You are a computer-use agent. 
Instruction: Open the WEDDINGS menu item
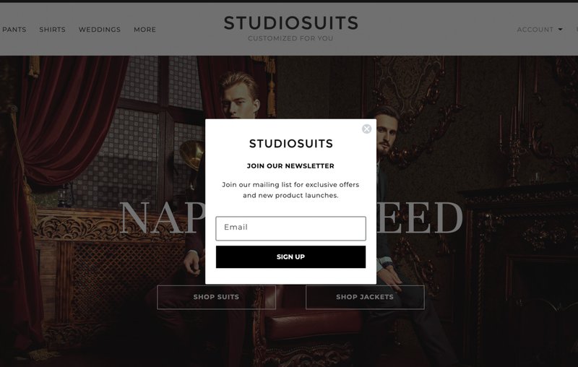coord(100,30)
